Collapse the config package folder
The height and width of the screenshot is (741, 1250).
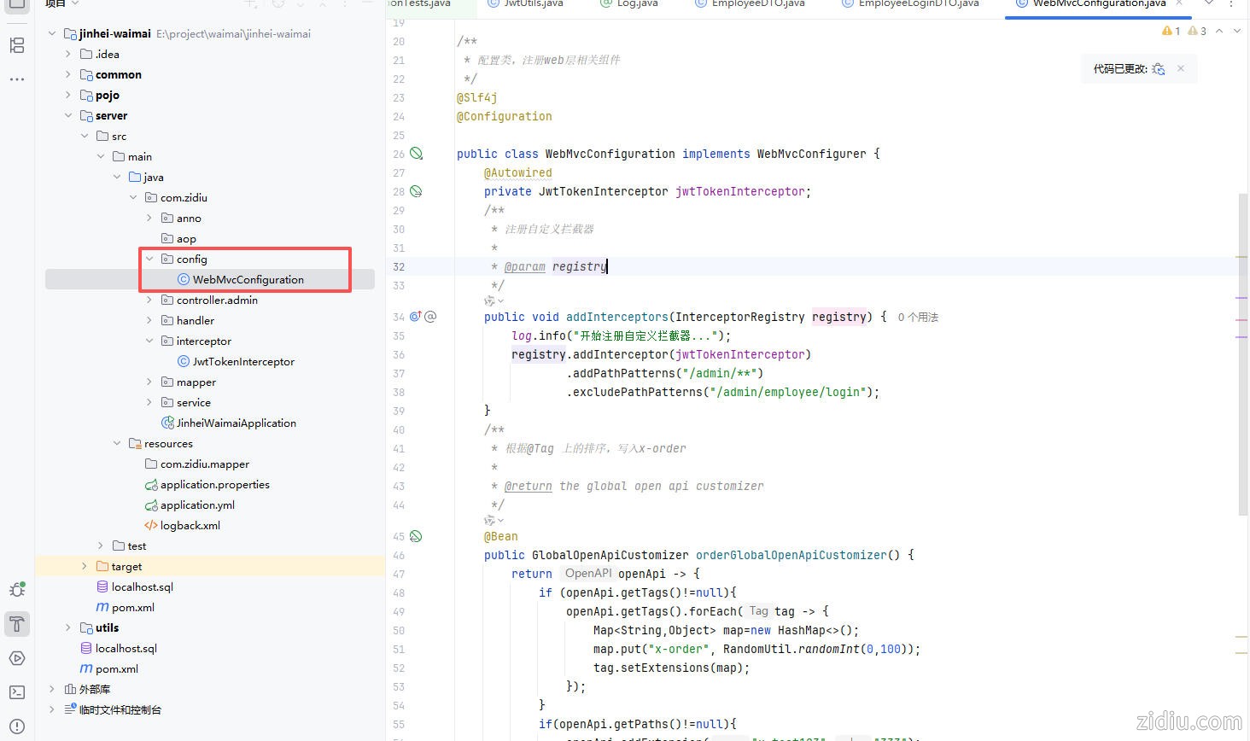point(149,259)
